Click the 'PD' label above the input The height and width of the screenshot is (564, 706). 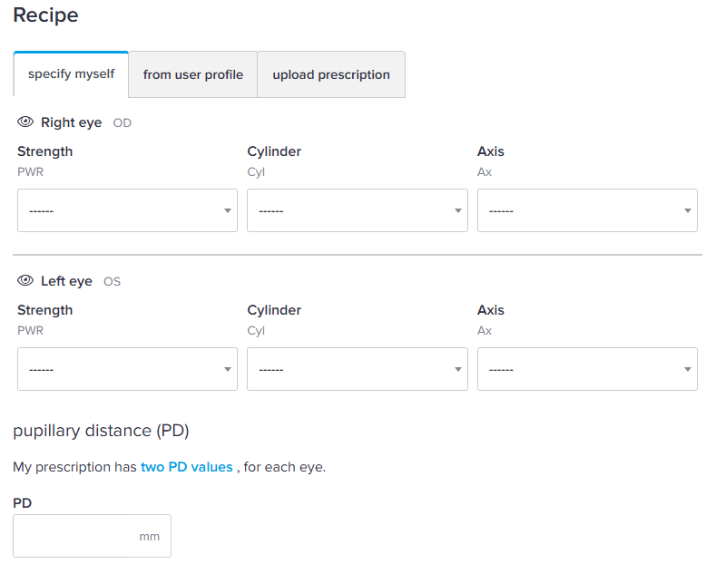(23, 502)
